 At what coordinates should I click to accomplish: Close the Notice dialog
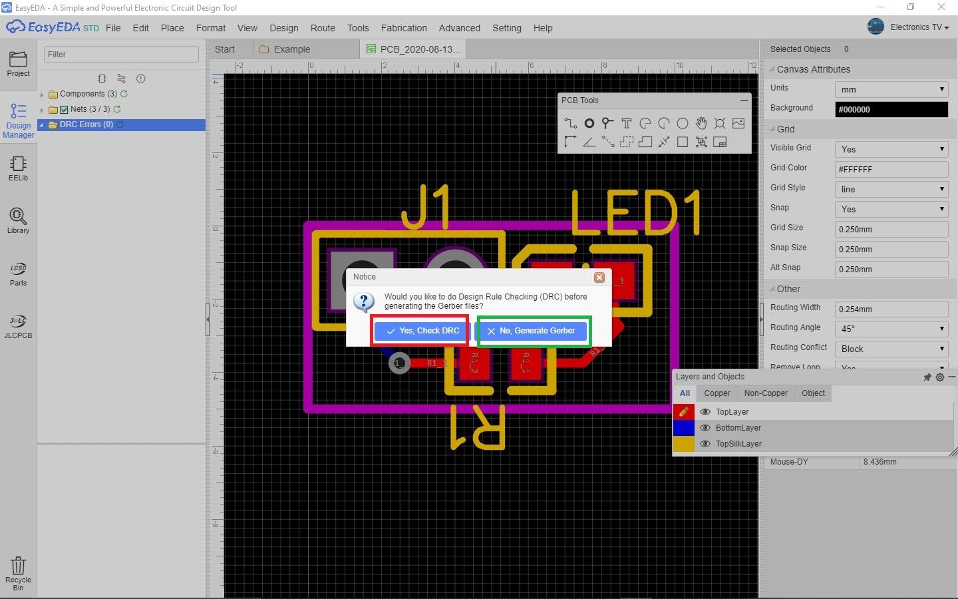pos(599,278)
